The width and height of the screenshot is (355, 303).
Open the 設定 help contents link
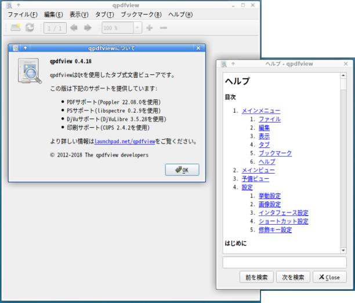point(247,187)
